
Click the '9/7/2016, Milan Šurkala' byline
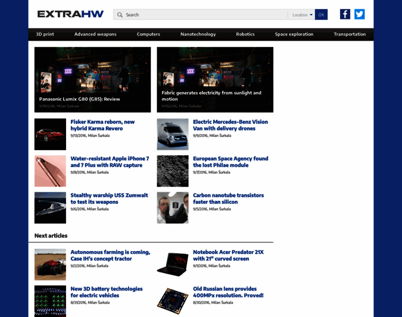pos(212,172)
